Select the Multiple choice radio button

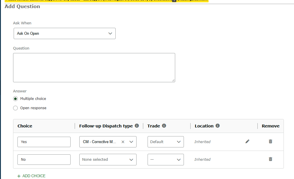[x=15, y=99]
